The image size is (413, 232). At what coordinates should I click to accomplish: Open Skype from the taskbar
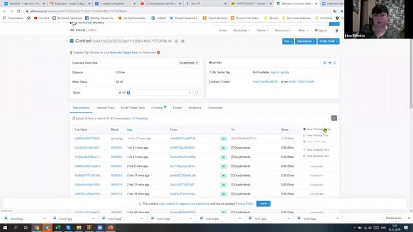click(68, 227)
